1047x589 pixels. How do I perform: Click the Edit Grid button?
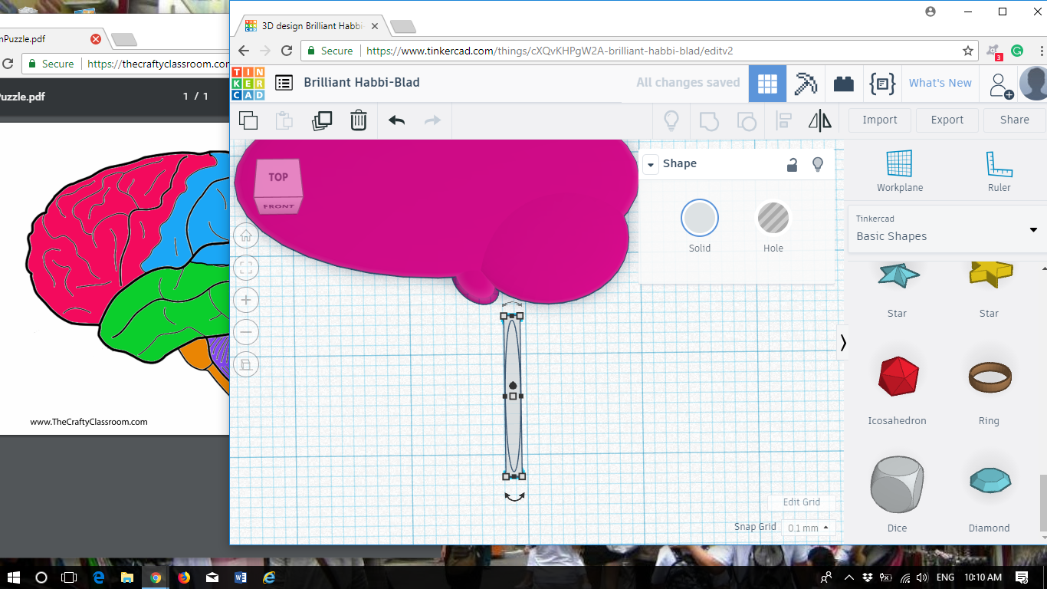pos(802,502)
